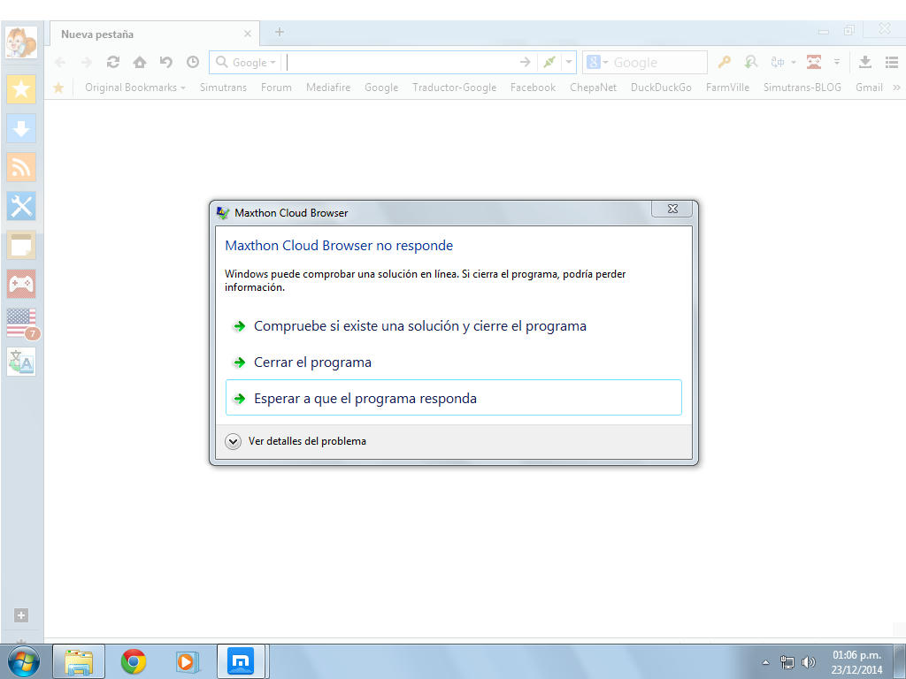The height and width of the screenshot is (679, 906).
Task: Click inside the Google search box
Action: click(x=658, y=63)
